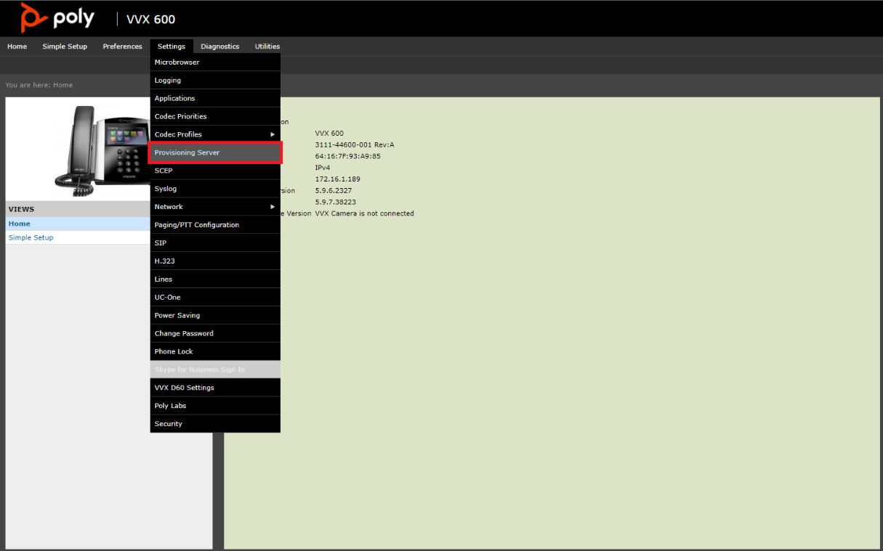Screen dimensions: 883x551
Task: Open UC-One settings
Action: 215,298
